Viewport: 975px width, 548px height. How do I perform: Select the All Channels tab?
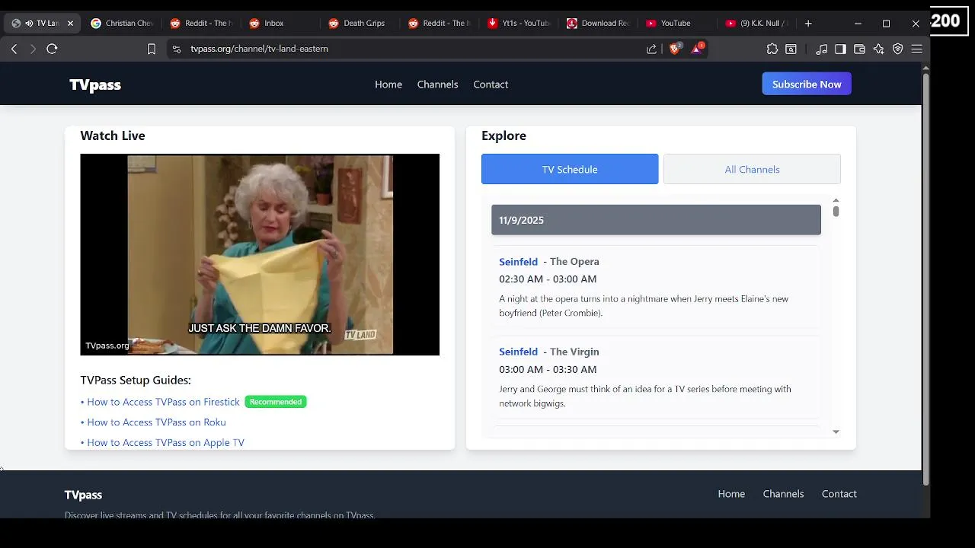tap(752, 169)
